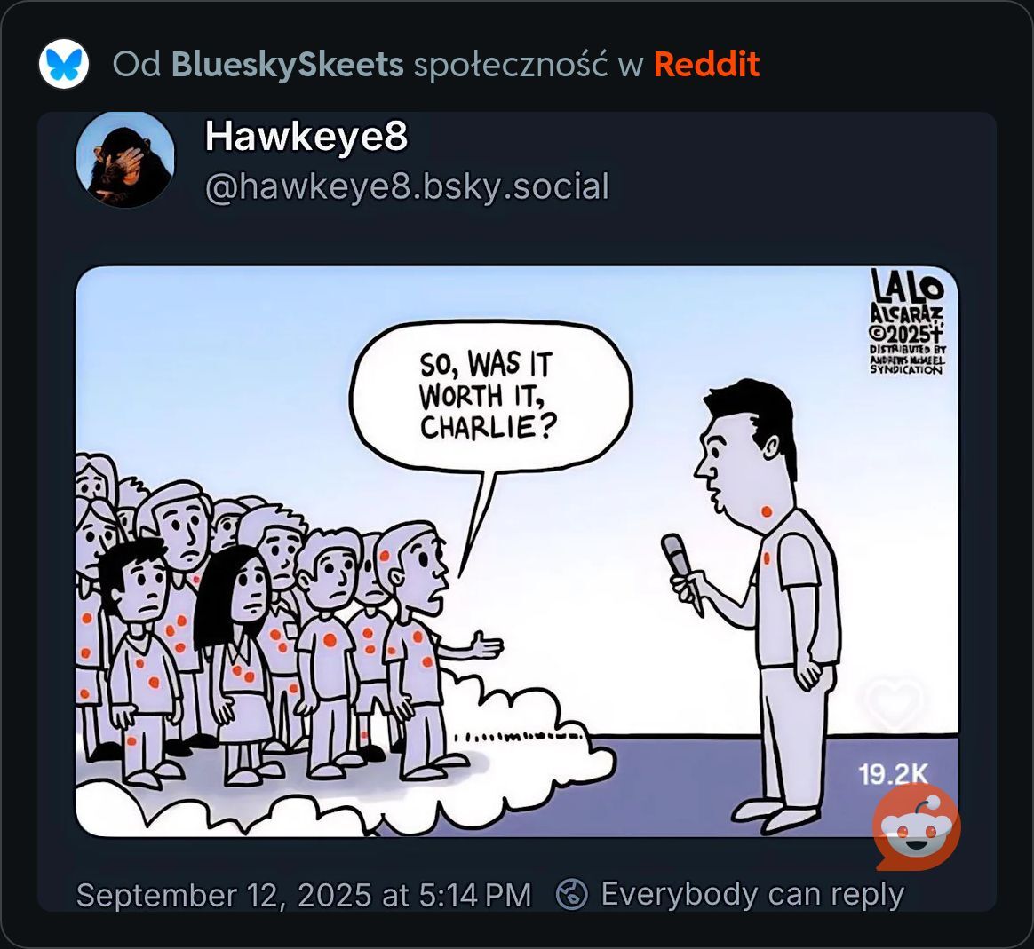Open Hawkeye8's profile avatar
1034x949 pixels.
tap(124, 160)
